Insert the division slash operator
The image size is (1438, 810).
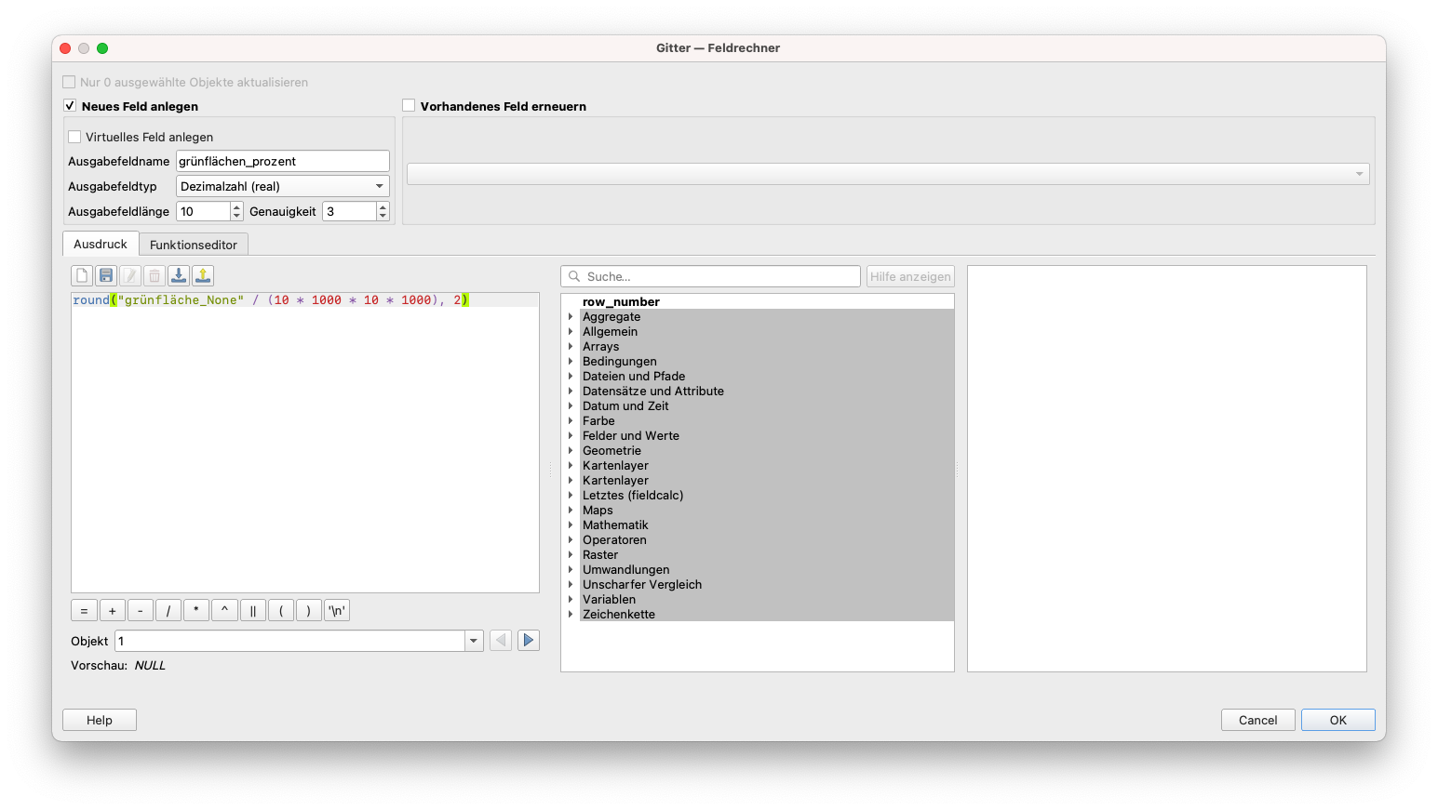pyautogui.click(x=168, y=611)
